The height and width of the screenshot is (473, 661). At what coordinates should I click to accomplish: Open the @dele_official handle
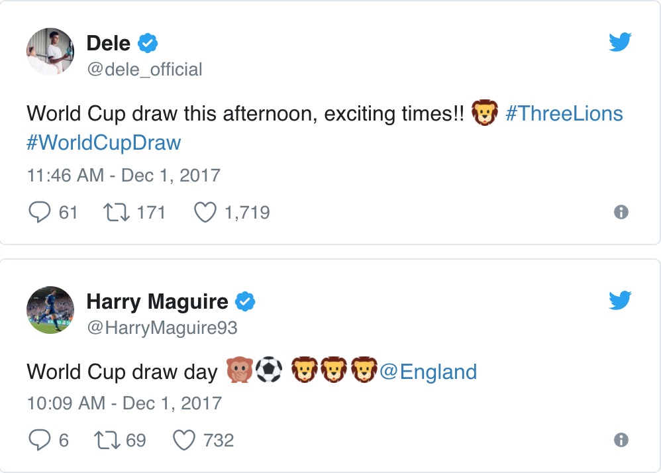click(x=144, y=70)
